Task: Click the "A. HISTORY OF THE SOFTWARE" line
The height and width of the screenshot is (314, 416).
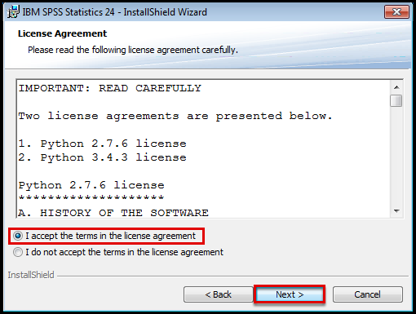Action: [113, 213]
